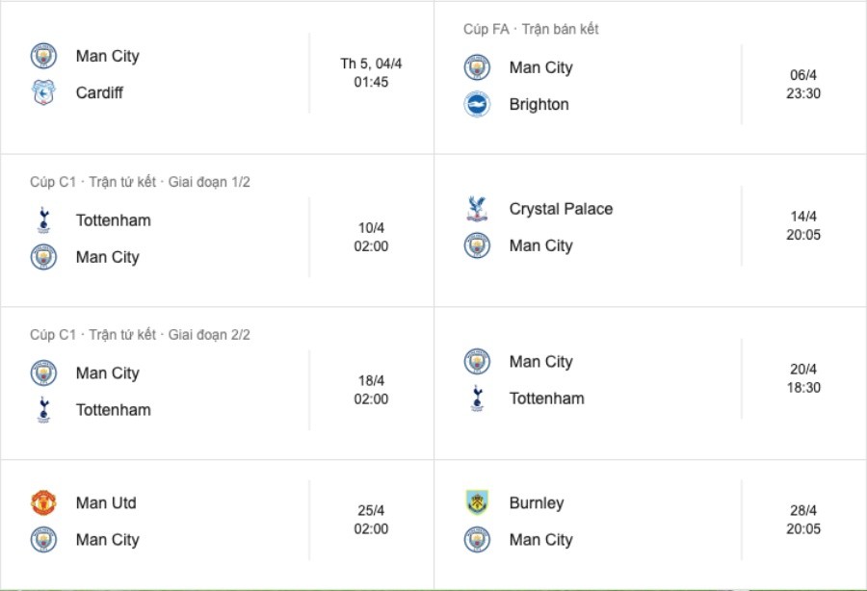
Task: Select the Cardiff team name text
Action: pyautogui.click(x=100, y=92)
